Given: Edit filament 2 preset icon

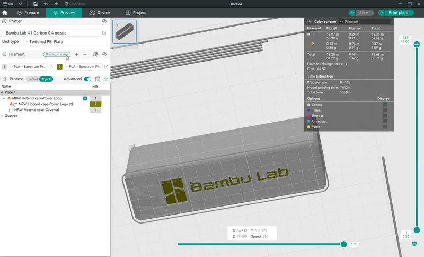Looking at the screenshot, I should [107, 66].
